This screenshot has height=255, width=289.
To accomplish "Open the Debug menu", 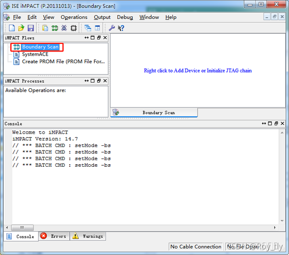I will pyautogui.click(x=125, y=17).
